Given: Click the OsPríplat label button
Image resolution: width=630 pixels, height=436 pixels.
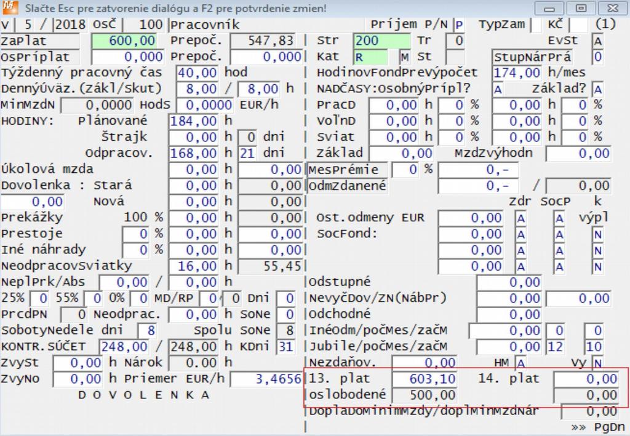Looking at the screenshot, I should click(x=40, y=57).
